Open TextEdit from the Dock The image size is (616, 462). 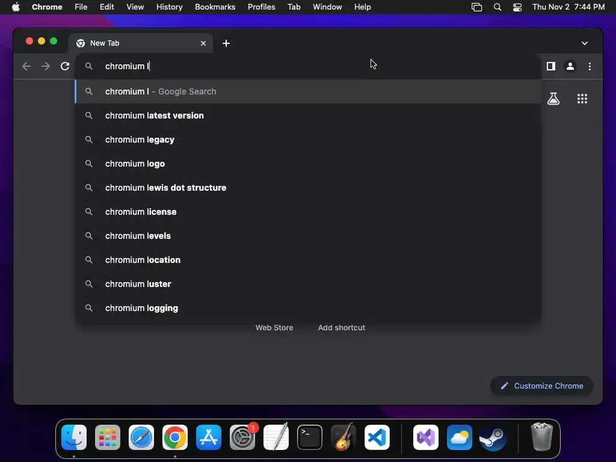[276, 437]
